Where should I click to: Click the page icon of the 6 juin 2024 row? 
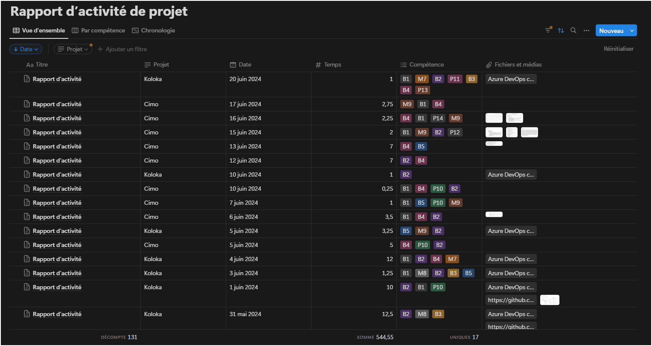click(27, 217)
